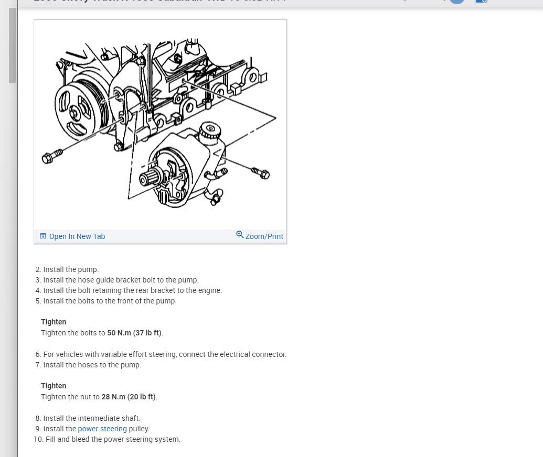The image size is (543, 457).
Task: Open the Zoom/Print link for the diagram
Action: (x=264, y=236)
